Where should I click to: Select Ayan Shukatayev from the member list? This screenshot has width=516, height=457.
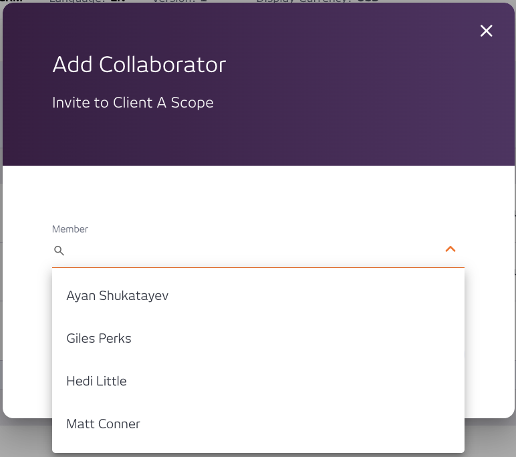118,295
